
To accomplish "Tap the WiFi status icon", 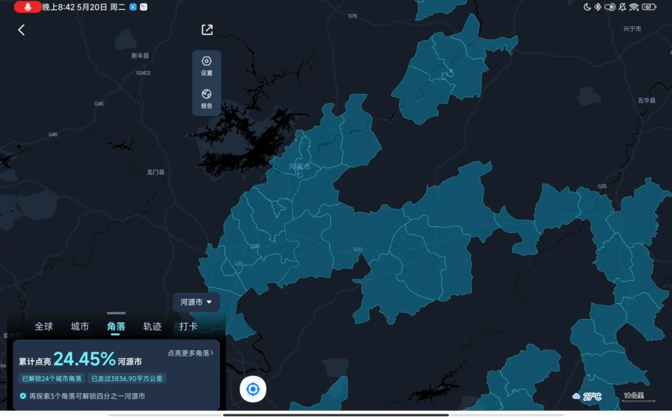I will (x=634, y=7).
